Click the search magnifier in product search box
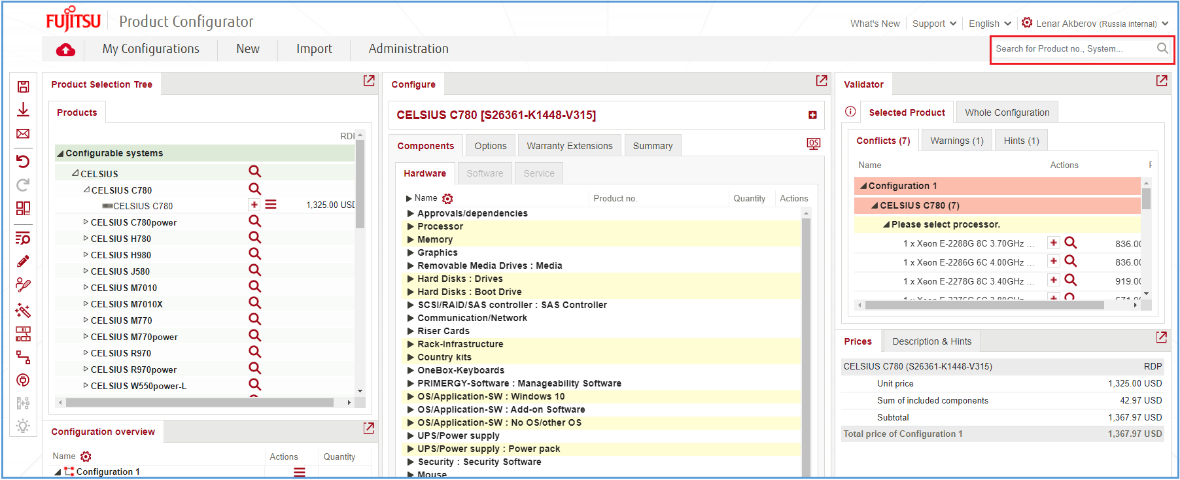Image resolution: width=1180 pixels, height=480 pixels. click(1162, 48)
